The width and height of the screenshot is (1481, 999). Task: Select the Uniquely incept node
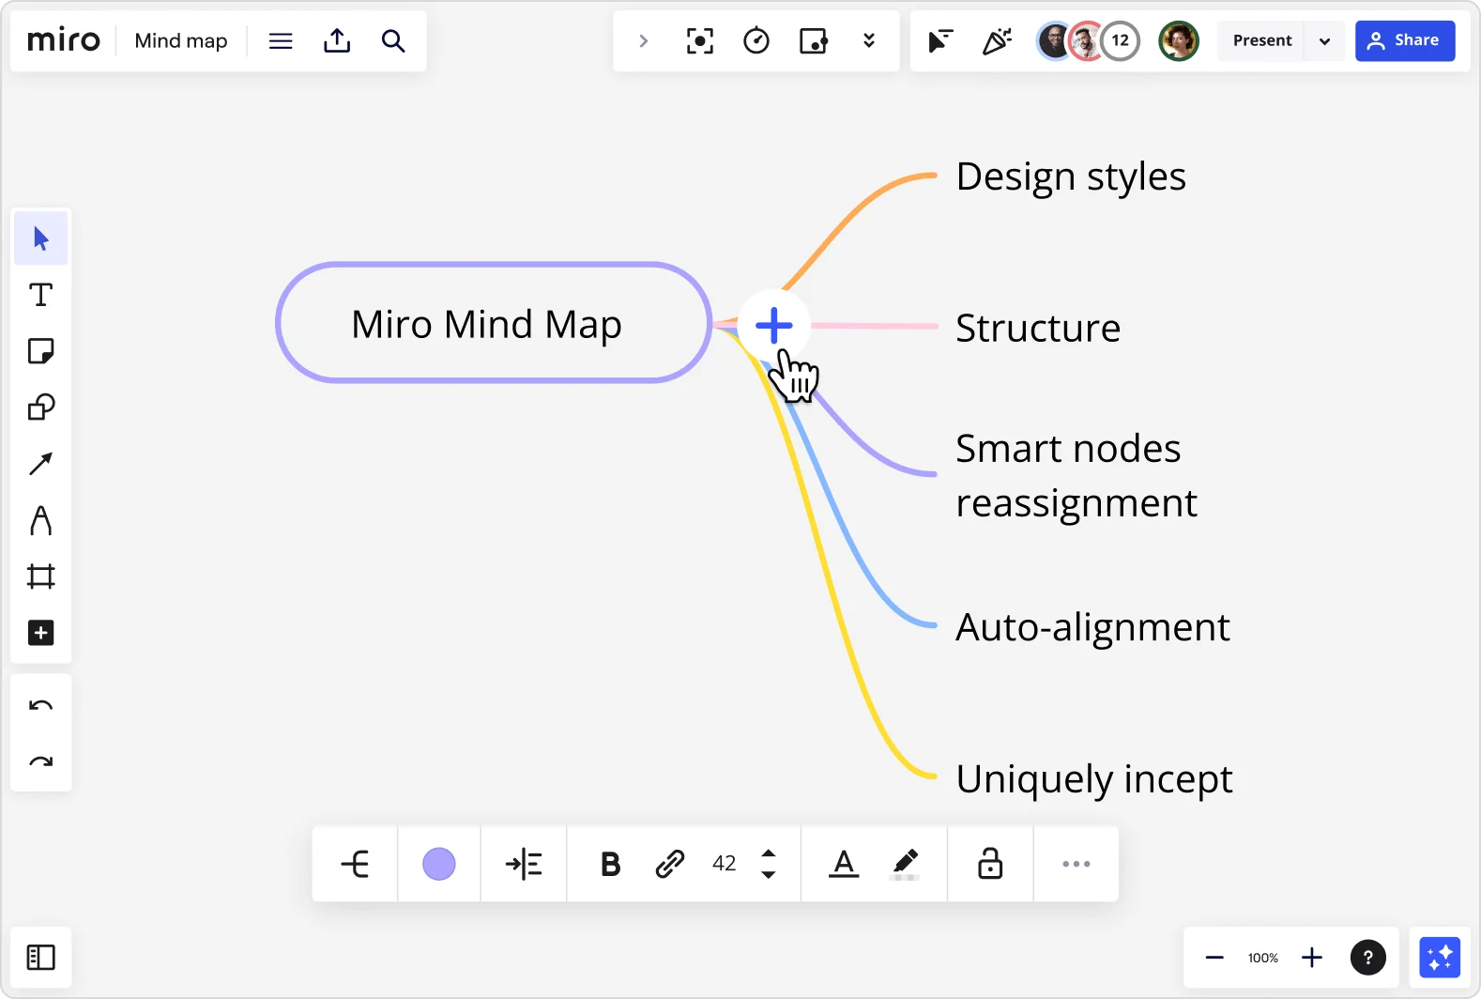click(1094, 779)
